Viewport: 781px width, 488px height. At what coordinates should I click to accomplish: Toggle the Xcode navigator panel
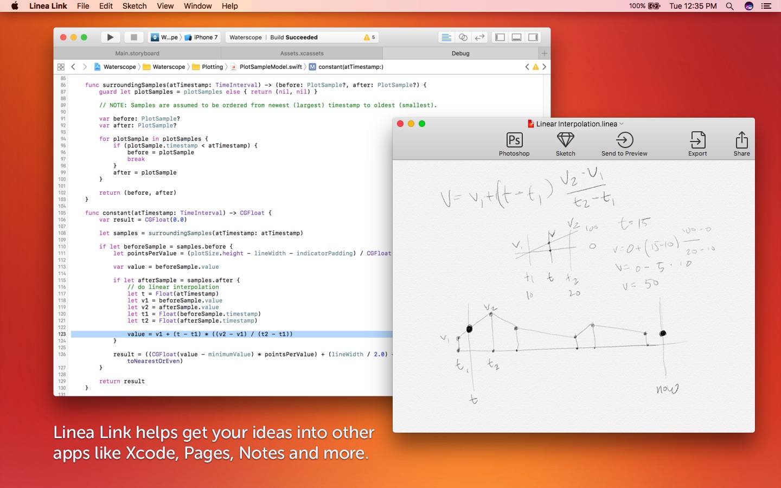coord(500,37)
